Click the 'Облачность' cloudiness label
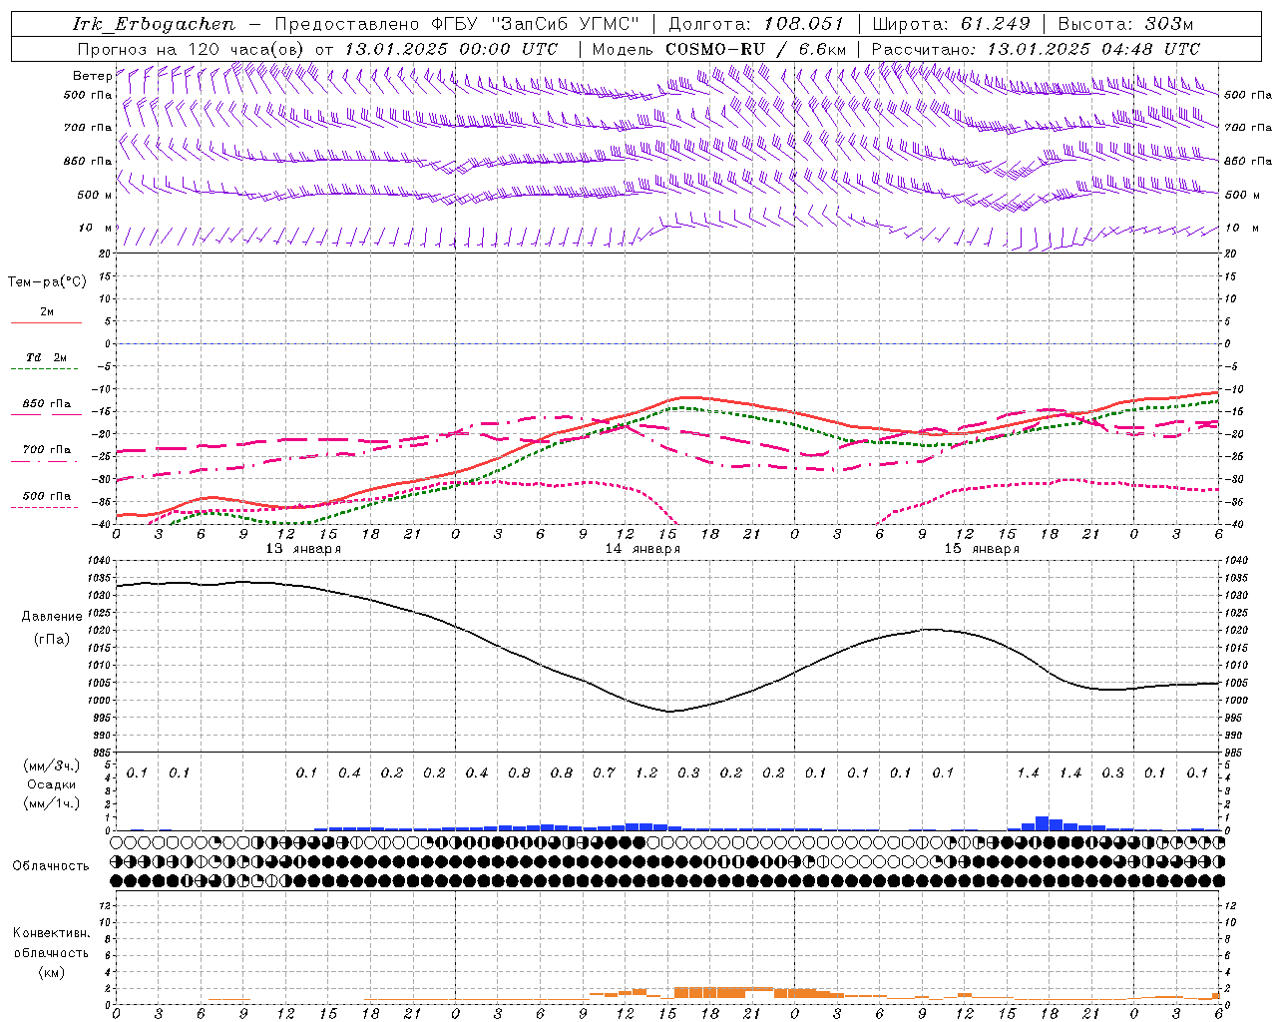 click(51, 866)
